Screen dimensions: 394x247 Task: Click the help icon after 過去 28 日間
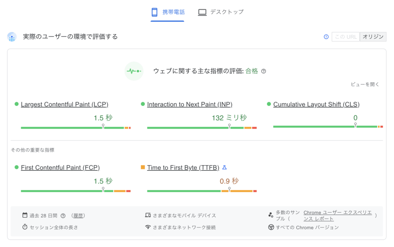click(x=63, y=216)
